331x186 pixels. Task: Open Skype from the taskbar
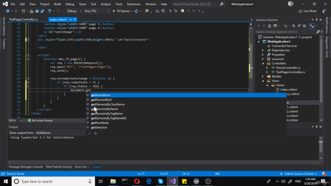161,181
